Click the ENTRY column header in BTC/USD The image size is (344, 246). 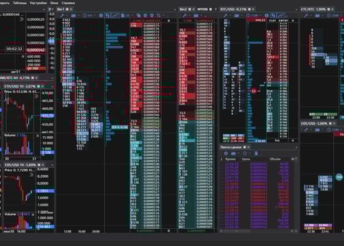coord(283,20)
